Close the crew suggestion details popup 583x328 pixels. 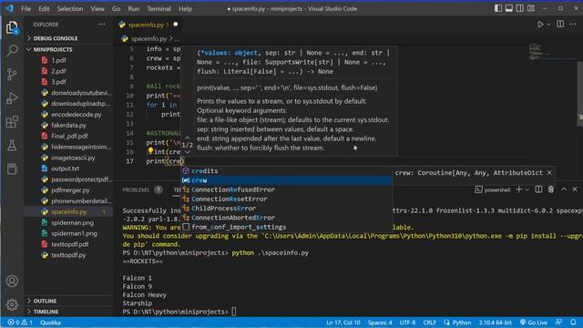pos(549,172)
